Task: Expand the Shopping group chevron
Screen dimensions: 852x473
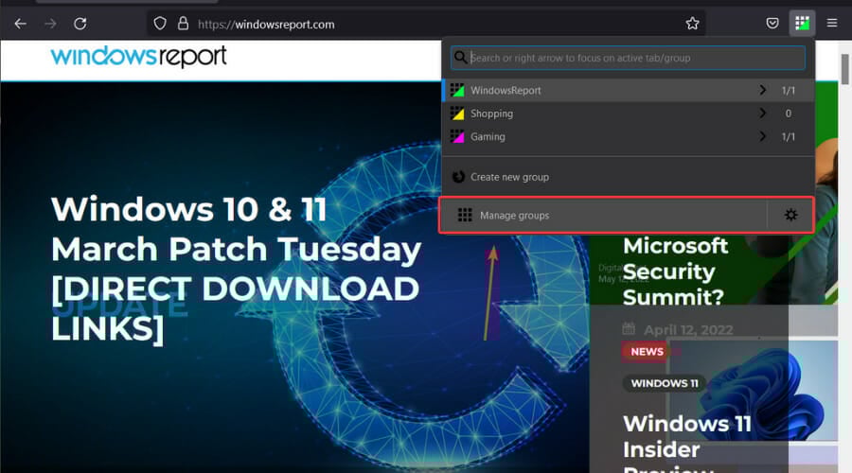Action: point(762,113)
